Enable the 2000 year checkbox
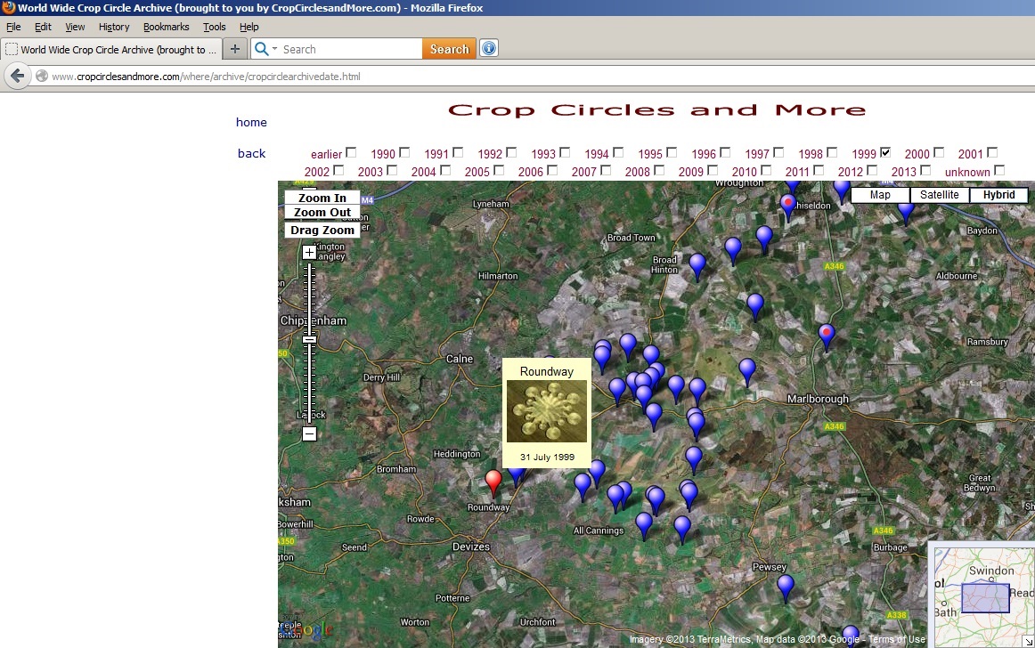This screenshot has width=1035, height=648. [x=939, y=152]
